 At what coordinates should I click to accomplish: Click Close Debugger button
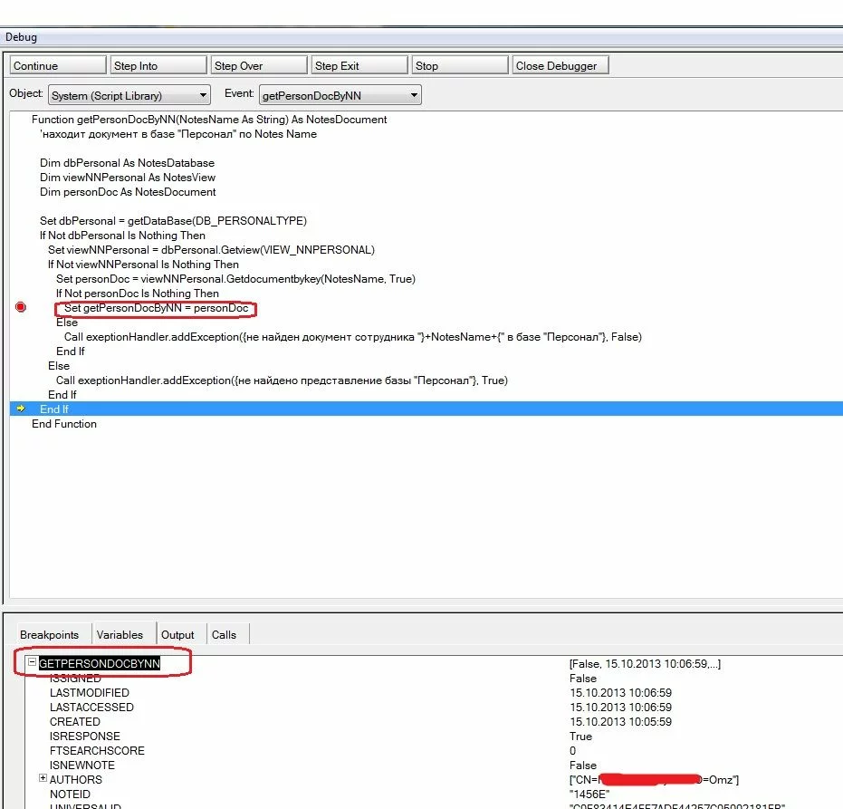click(560, 65)
